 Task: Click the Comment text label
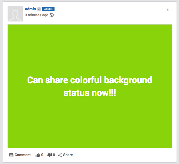[23, 155]
